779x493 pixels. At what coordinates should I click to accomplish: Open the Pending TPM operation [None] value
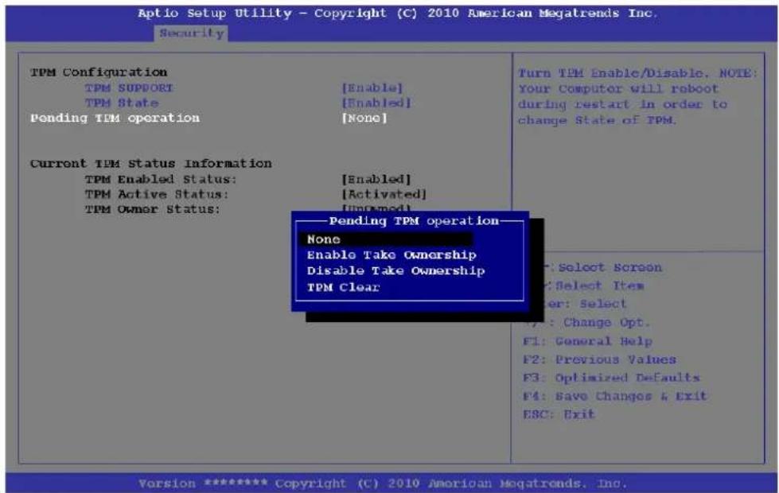point(364,118)
